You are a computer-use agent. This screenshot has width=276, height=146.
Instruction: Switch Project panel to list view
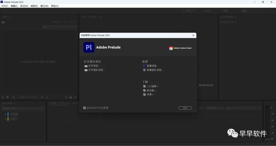click(3, 97)
